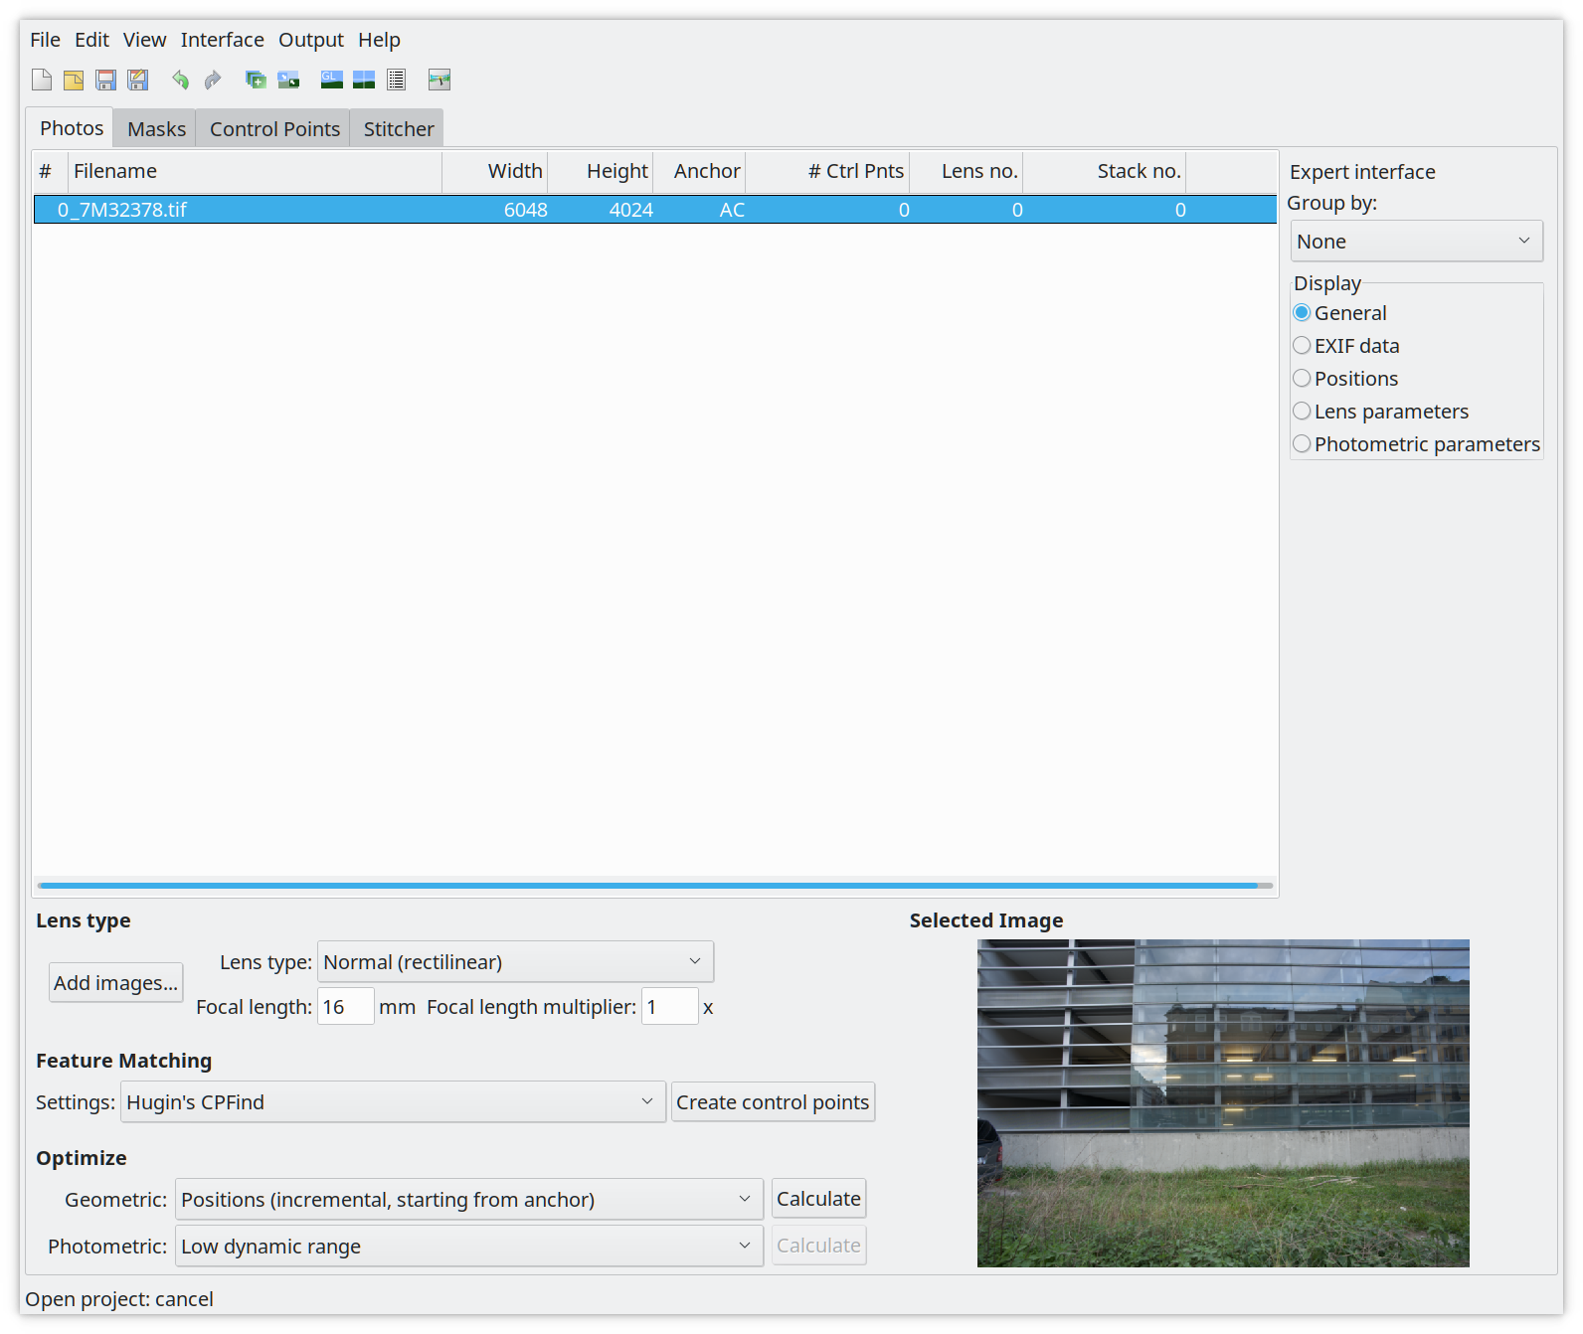1583x1334 pixels.
Task: Click the Anchor column header
Action: coord(699,171)
